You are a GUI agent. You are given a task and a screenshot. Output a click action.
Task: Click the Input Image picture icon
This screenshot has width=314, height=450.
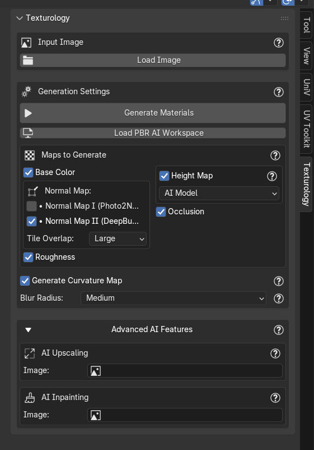click(x=26, y=43)
